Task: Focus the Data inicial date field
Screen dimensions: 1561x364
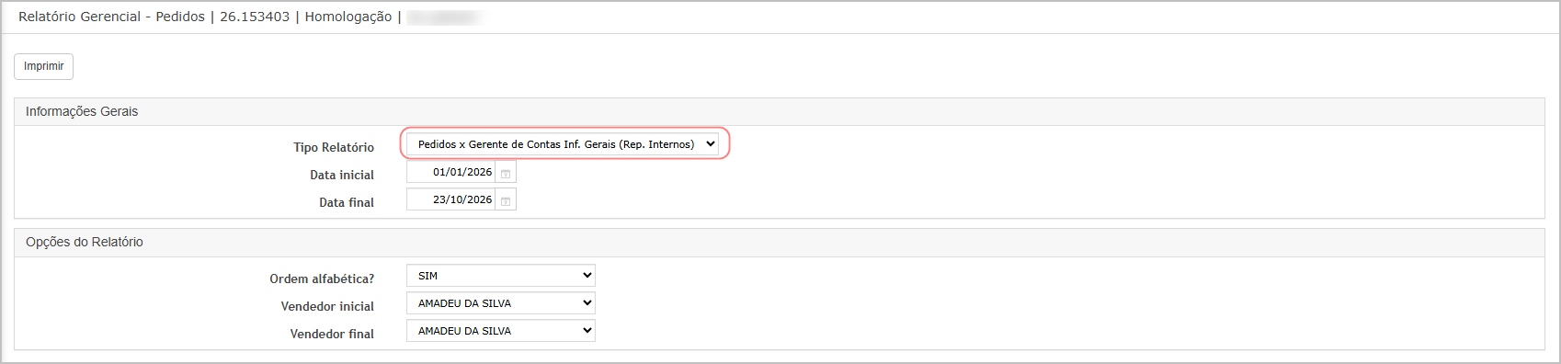Action: point(450,172)
